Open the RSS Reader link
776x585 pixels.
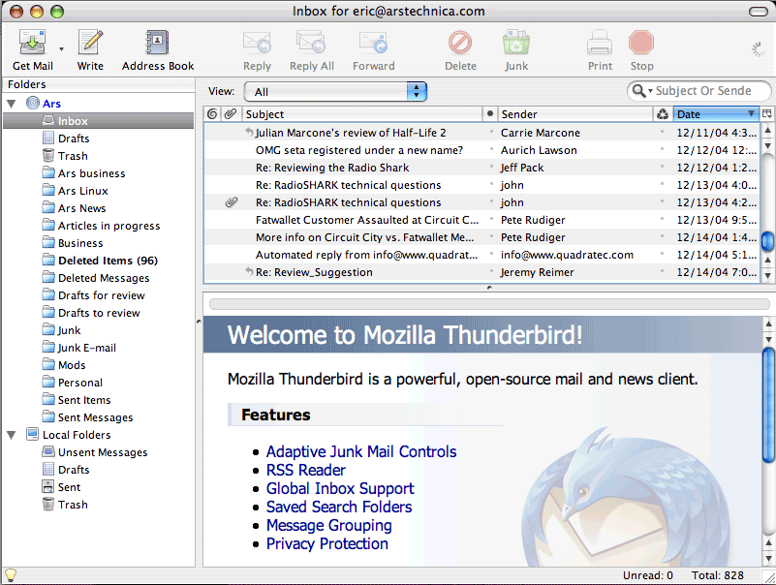306,470
